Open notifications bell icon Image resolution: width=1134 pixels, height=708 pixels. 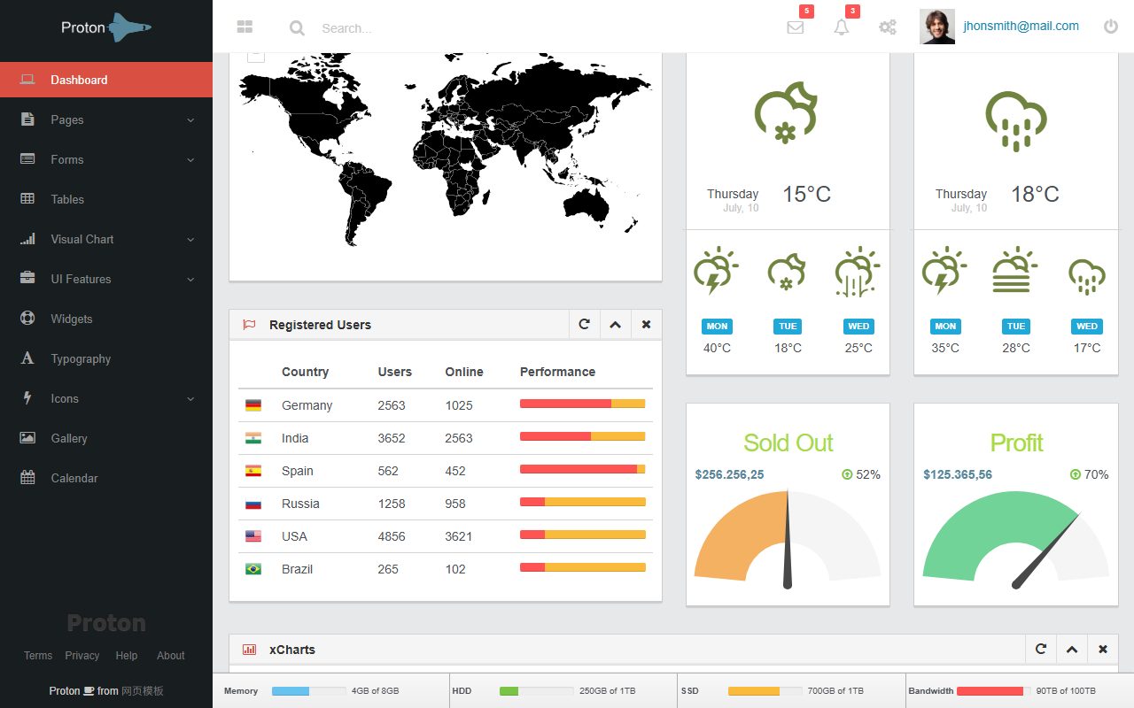[x=842, y=27]
